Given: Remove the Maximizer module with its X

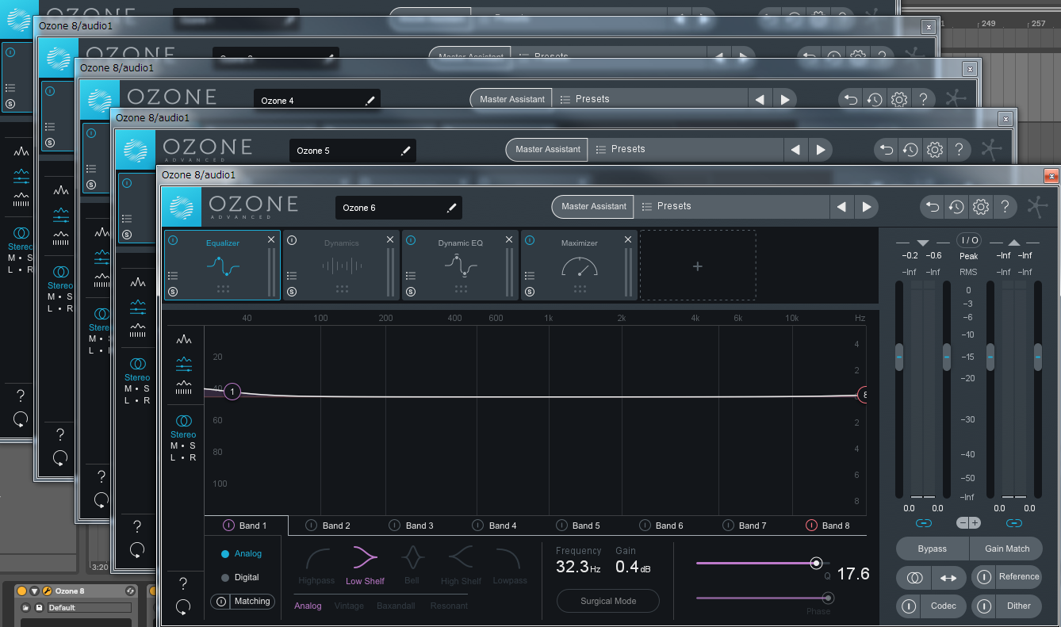Looking at the screenshot, I should tap(628, 239).
